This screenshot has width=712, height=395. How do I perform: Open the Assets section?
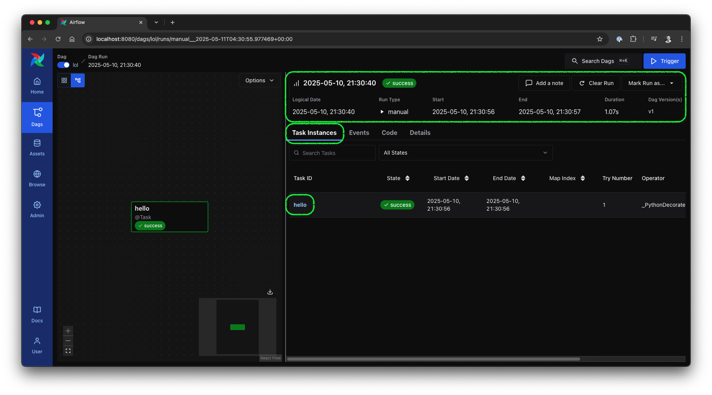[37, 147]
